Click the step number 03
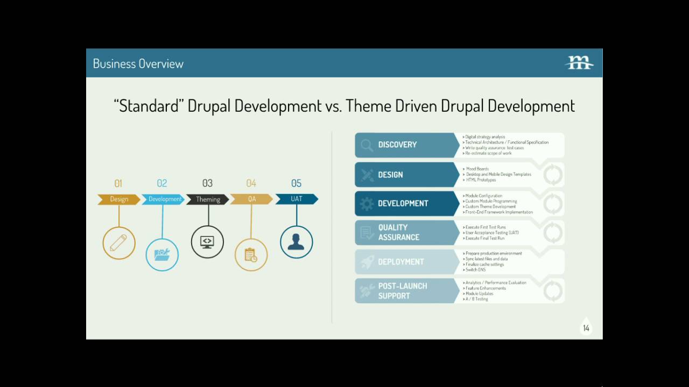 (x=207, y=183)
